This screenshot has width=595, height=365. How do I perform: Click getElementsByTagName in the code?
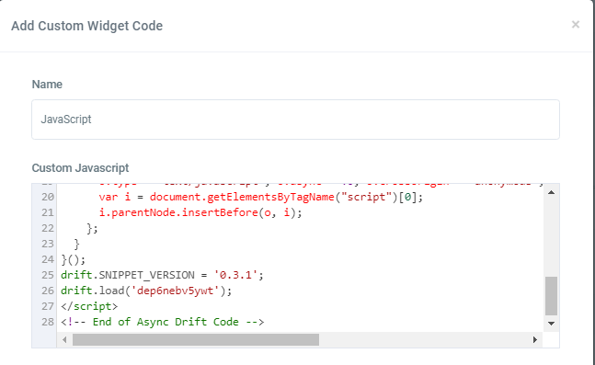coord(270,197)
